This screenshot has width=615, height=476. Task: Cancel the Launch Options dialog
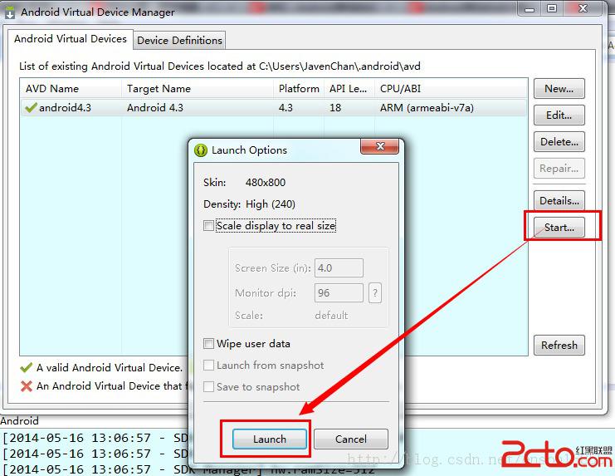[x=350, y=439]
